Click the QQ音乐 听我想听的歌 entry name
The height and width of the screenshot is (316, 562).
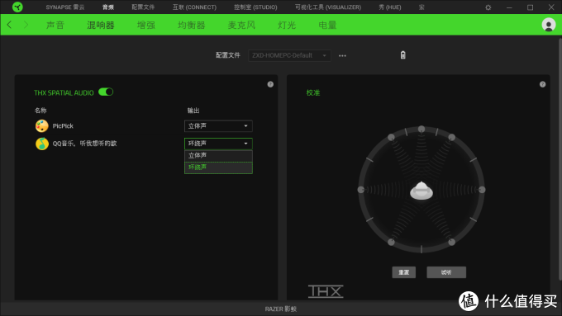(84, 144)
